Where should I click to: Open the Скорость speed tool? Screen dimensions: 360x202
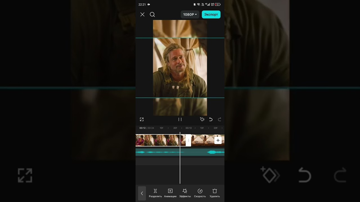(x=200, y=193)
